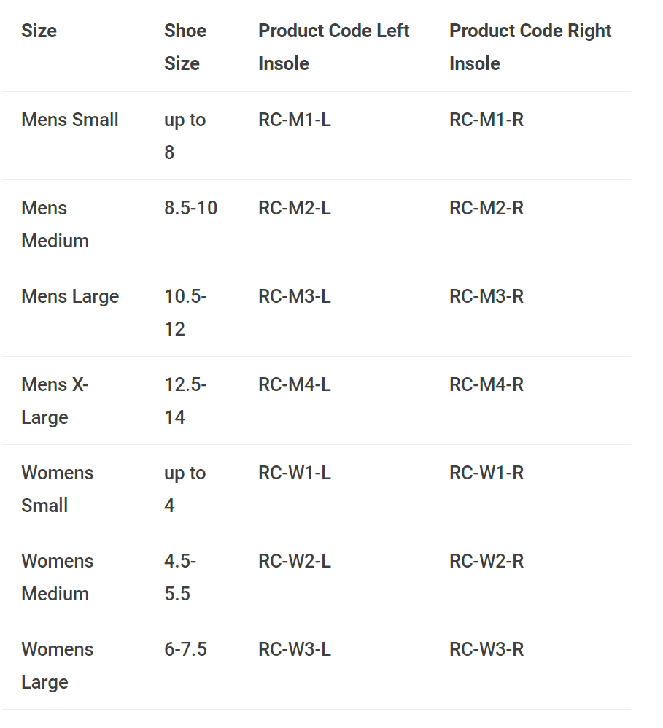Select product code RC-W3-L
663x728 pixels.
[295, 649]
